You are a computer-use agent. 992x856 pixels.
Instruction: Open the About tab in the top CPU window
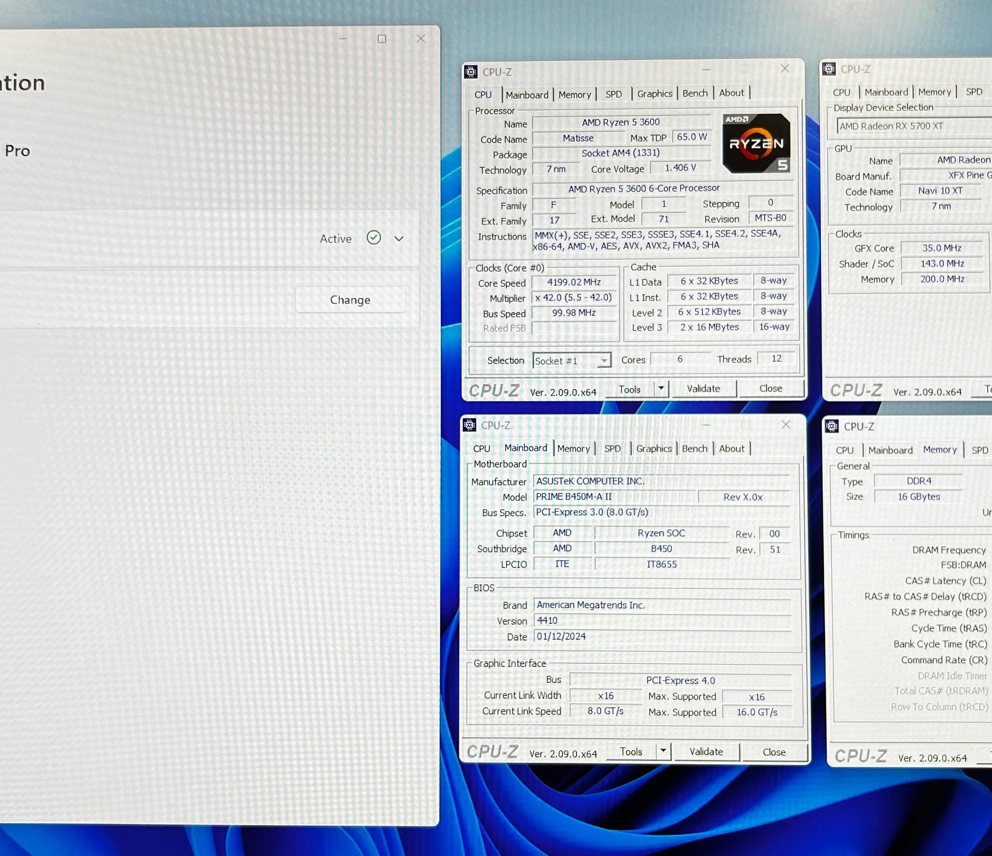[x=731, y=92]
